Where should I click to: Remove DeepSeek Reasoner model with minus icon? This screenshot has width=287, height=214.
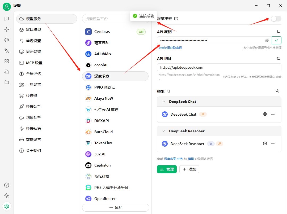pos(273,144)
